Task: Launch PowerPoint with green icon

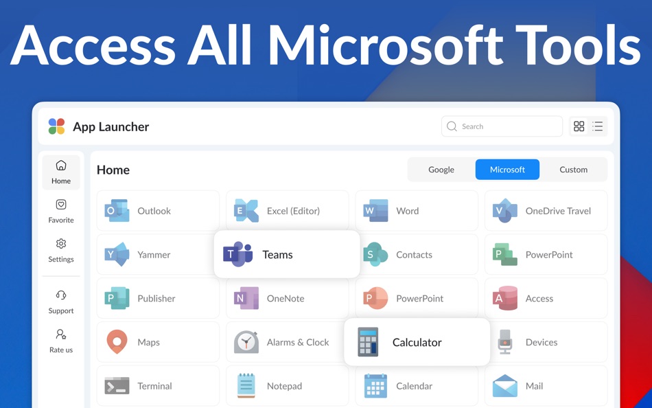Action: point(546,254)
